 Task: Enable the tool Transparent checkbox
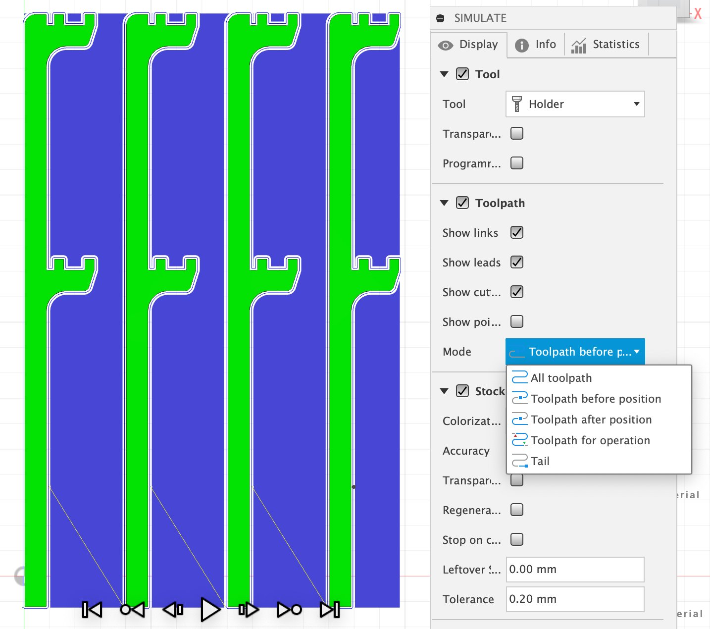517,133
